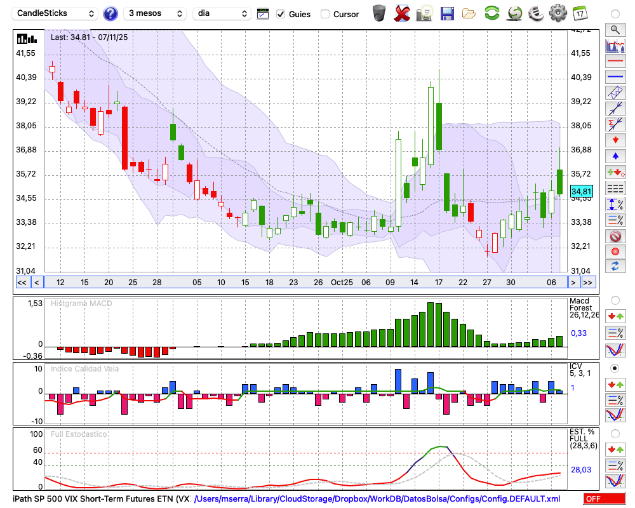Select the Macd Forest panel radio button

coord(615,300)
